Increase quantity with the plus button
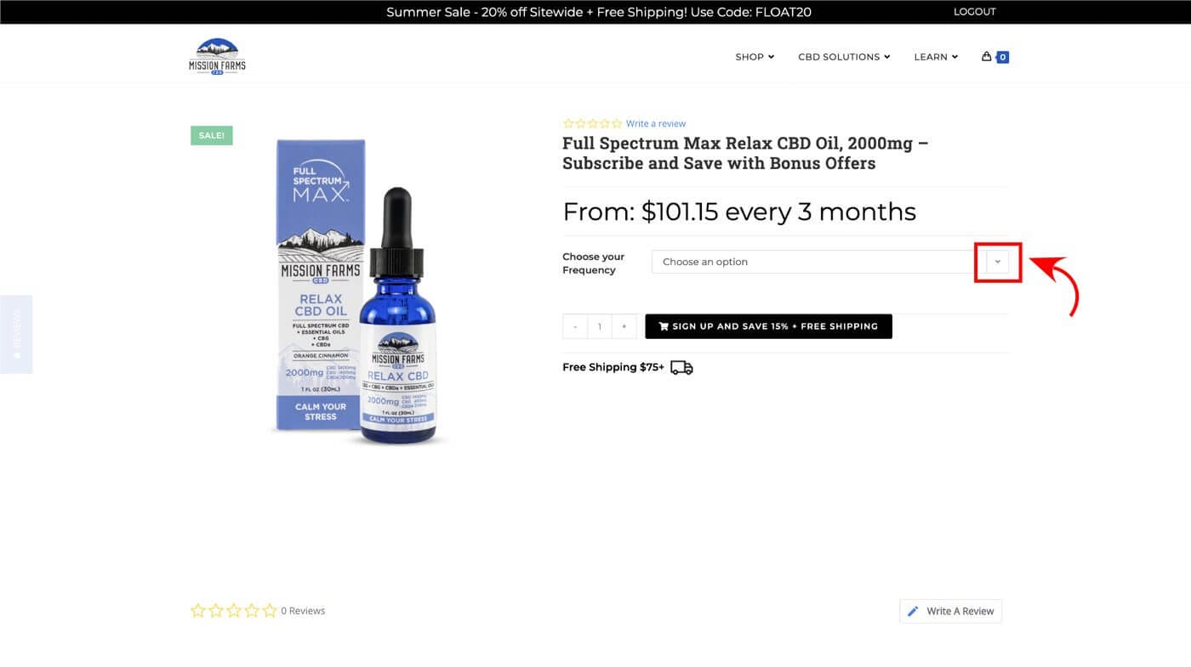 [624, 326]
